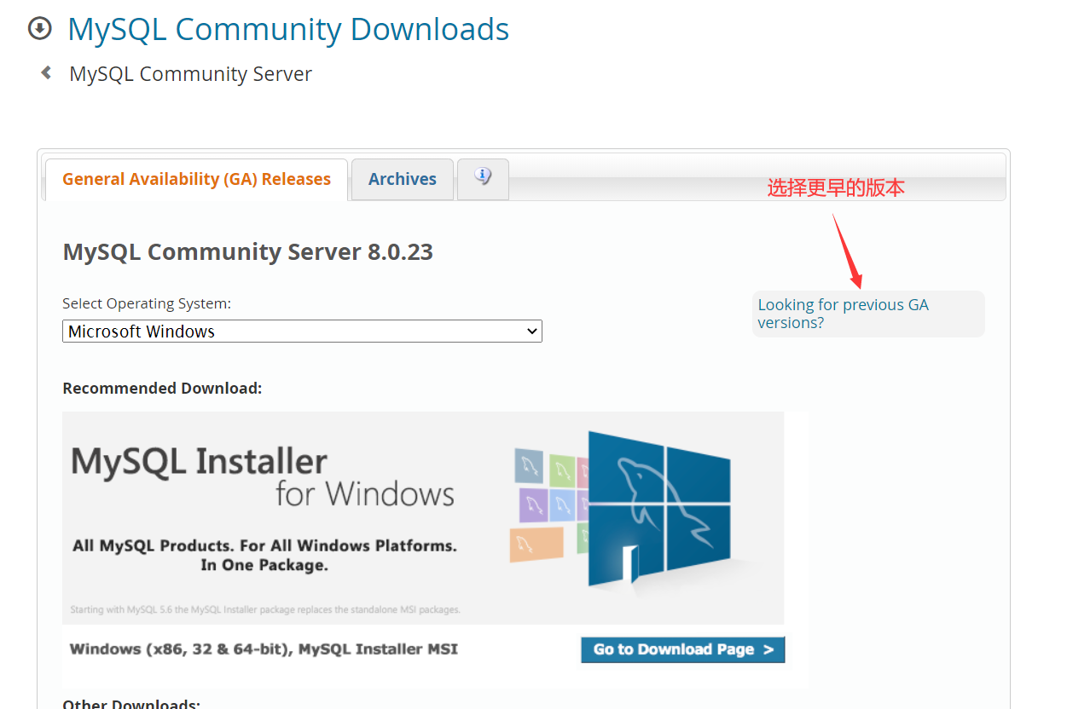
Task: Click Go to Download Page button
Action: coord(683,649)
